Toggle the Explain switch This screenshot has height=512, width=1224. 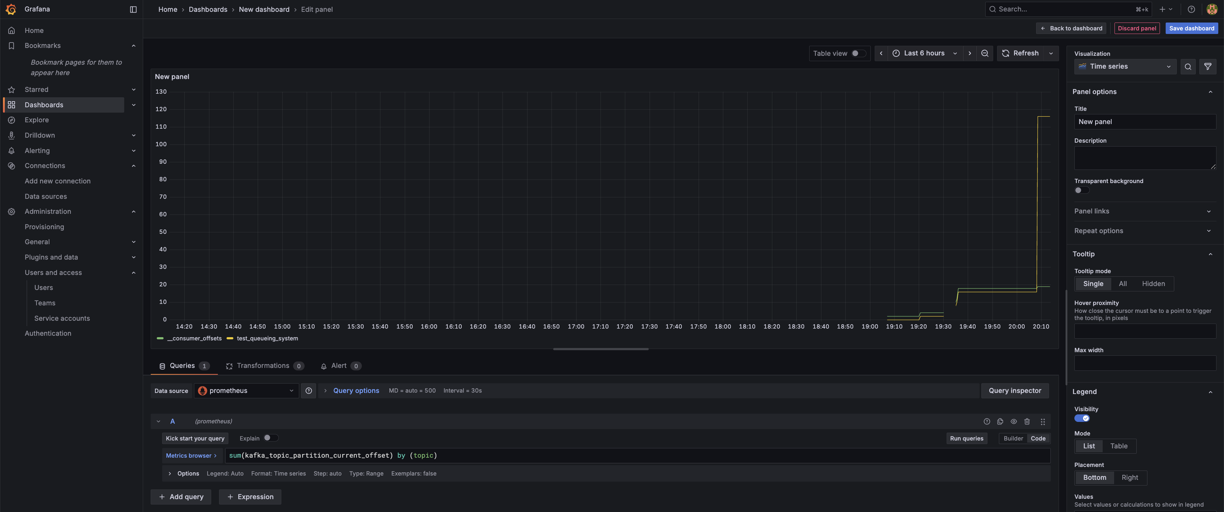[x=270, y=438]
